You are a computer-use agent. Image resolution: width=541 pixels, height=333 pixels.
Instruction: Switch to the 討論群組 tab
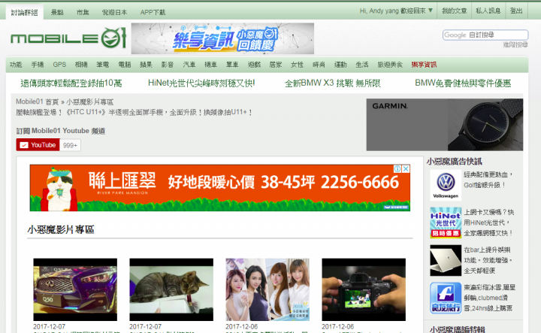pyautogui.click(x=25, y=13)
